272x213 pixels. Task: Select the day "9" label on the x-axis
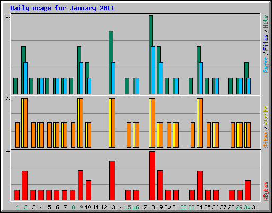tap(81, 207)
